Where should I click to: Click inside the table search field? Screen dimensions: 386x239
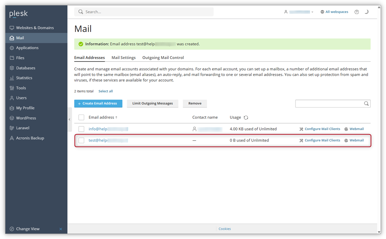(x=329, y=103)
